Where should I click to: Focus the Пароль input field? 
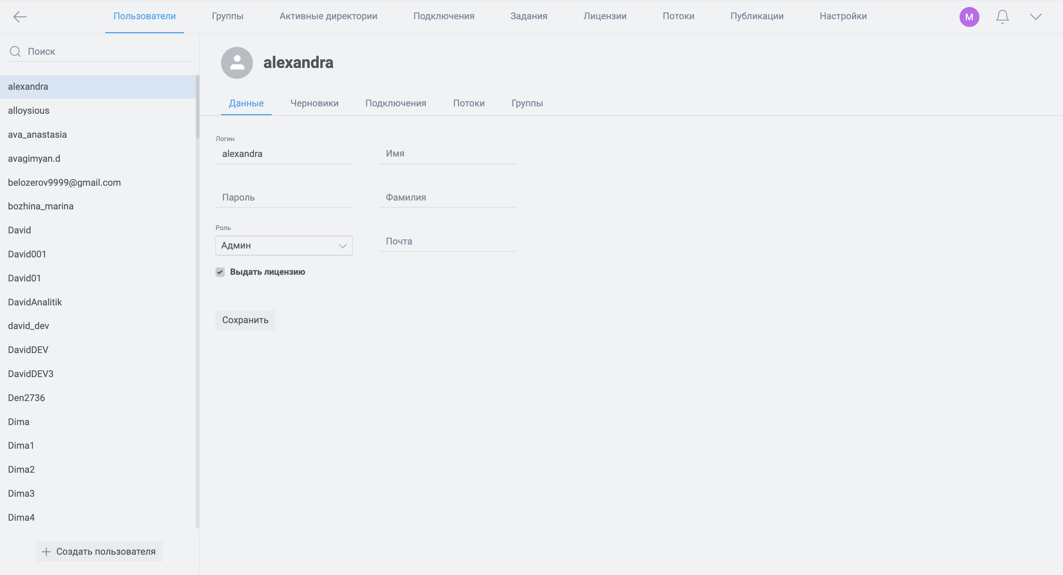(x=284, y=198)
